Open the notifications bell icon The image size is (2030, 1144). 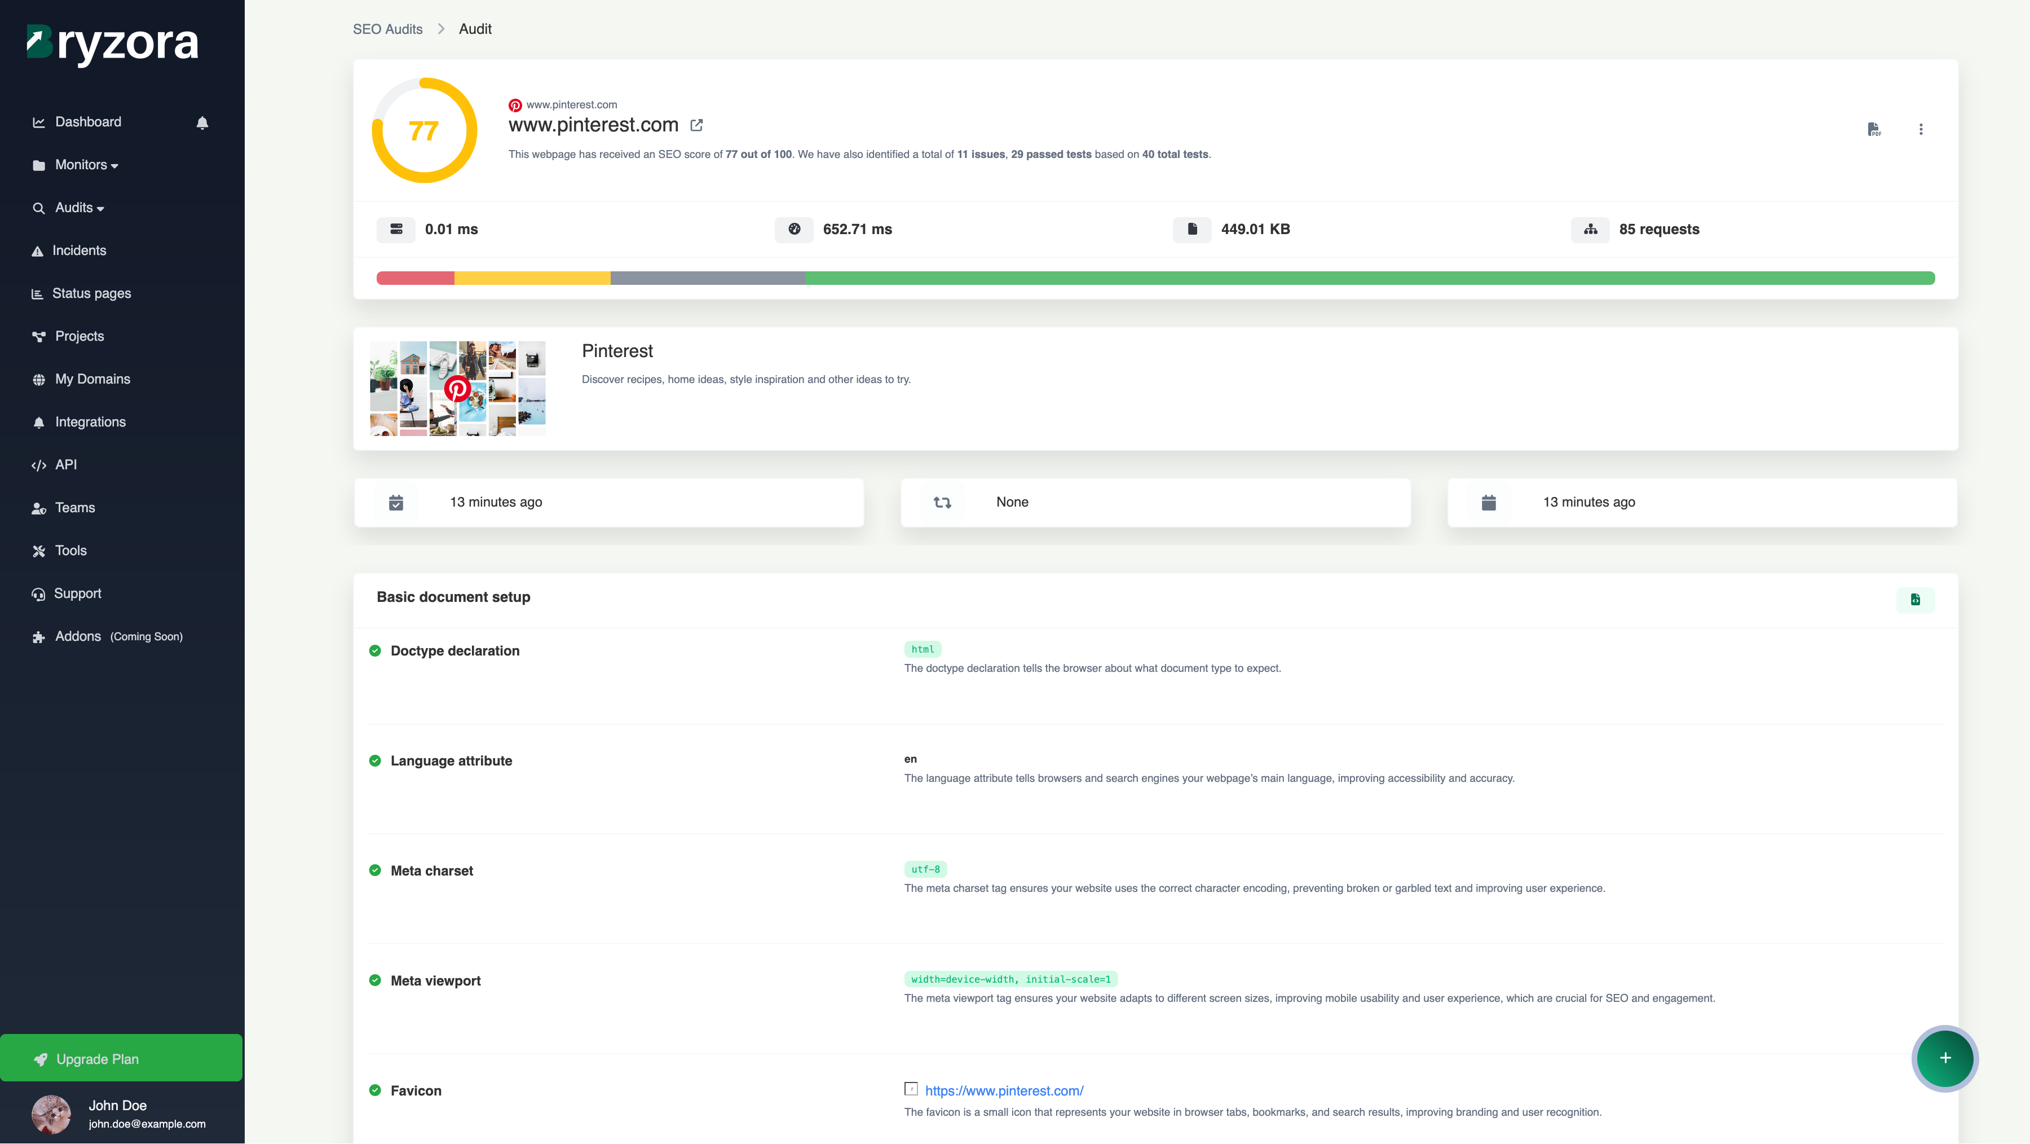pos(202,122)
